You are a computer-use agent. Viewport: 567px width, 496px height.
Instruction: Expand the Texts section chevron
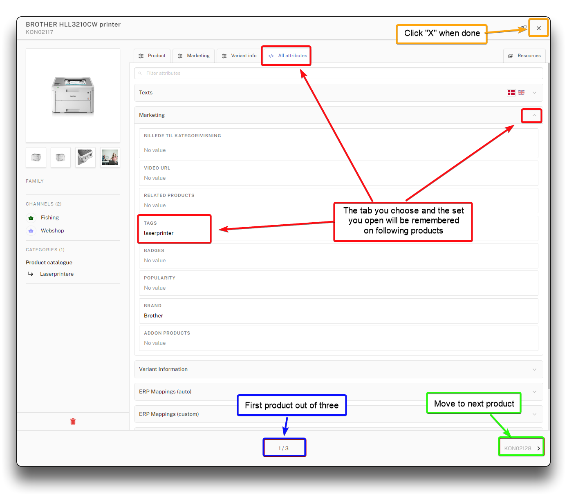click(x=534, y=93)
